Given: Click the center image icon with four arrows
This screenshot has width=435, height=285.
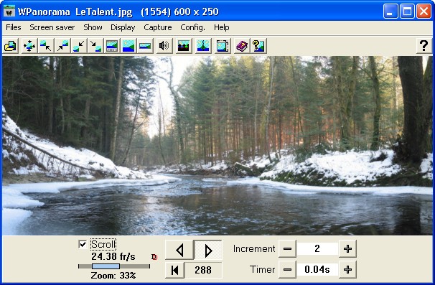Looking at the screenshot, I should pyautogui.click(x=29, y=46).
